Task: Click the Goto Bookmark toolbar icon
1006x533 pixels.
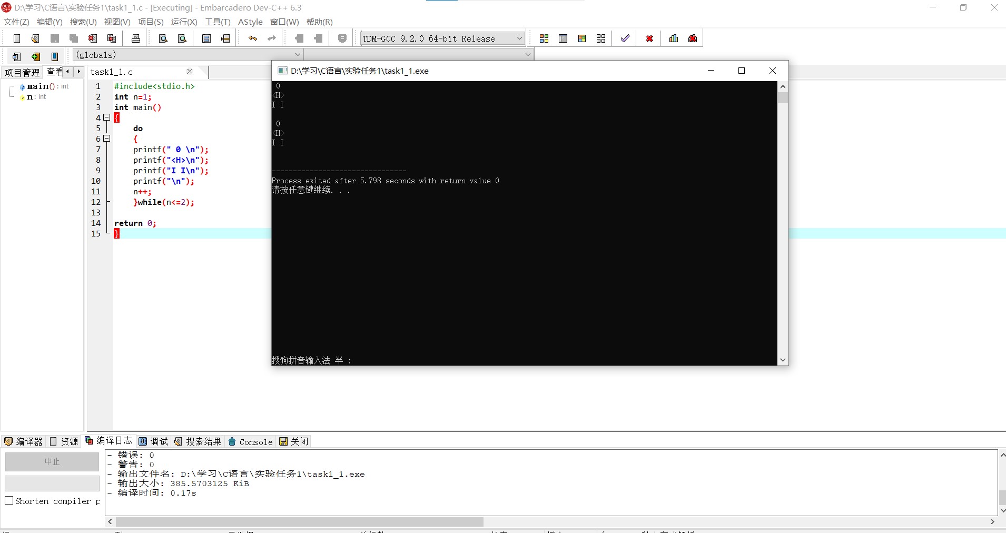Action: 55,56
